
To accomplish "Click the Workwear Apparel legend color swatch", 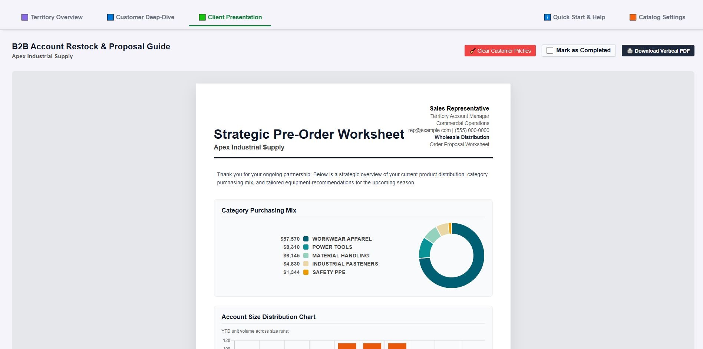I will point(306,239).
